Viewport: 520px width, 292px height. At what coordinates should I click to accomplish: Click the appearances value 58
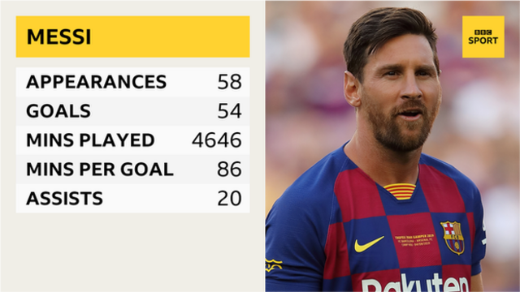coord(229,81)
